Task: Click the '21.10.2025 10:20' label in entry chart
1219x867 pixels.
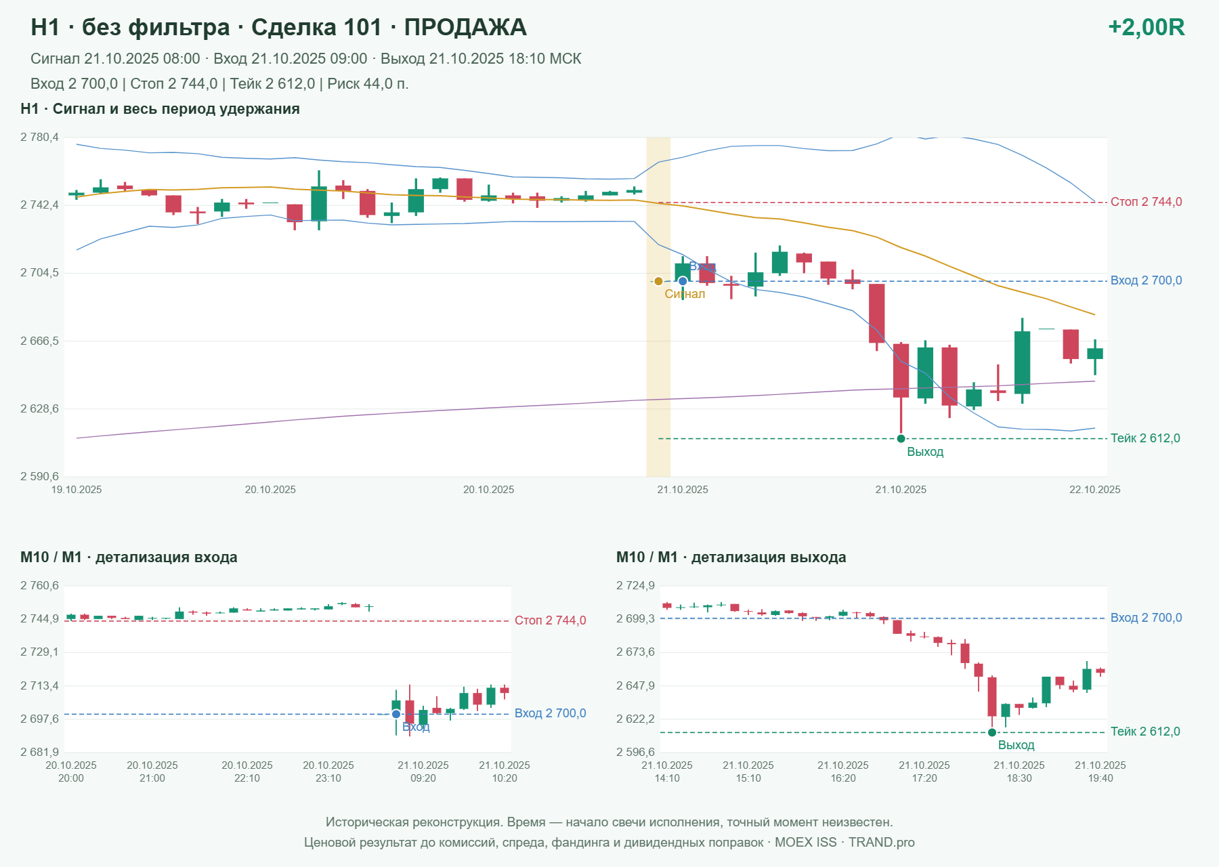Action: 505,771
